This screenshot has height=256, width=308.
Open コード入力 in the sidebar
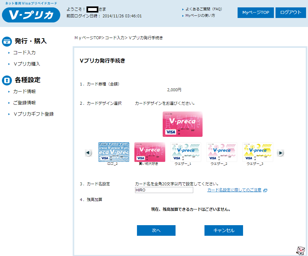[24, 53]
